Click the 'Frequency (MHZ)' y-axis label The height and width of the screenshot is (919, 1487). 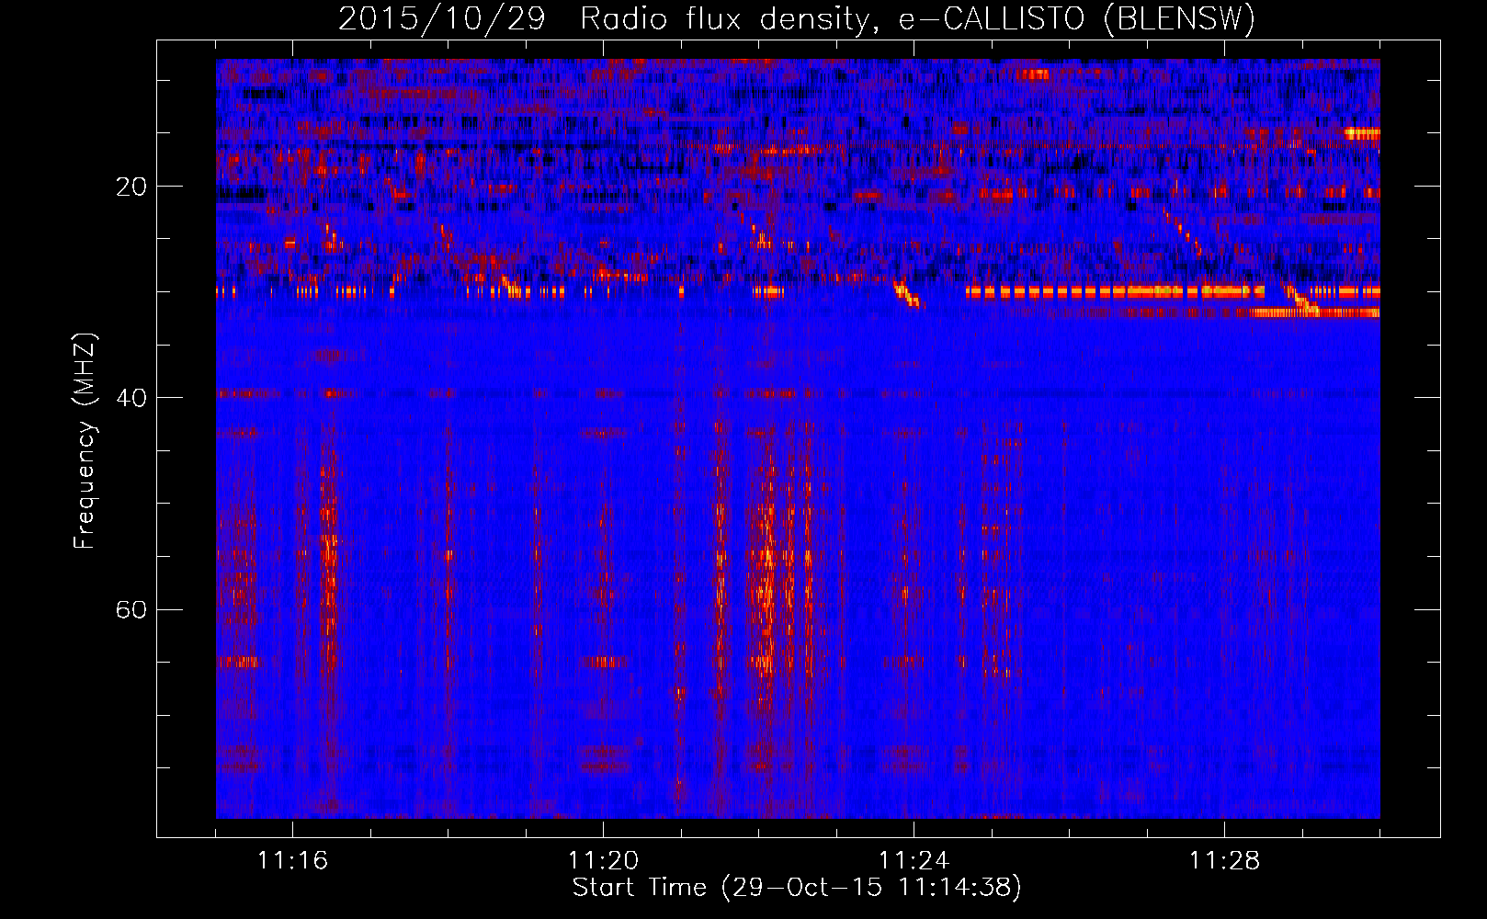pos(85,441)
